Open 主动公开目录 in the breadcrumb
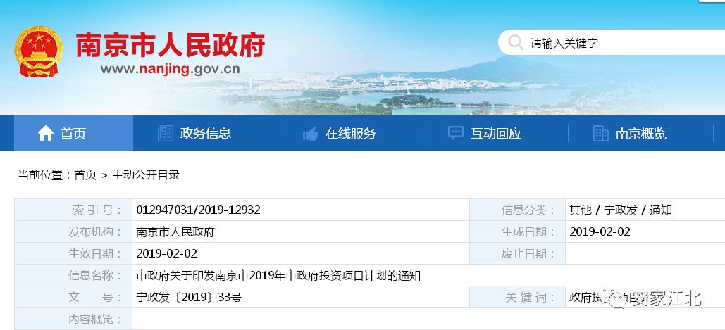Viewport: 725px width, 330px height. 146,175
